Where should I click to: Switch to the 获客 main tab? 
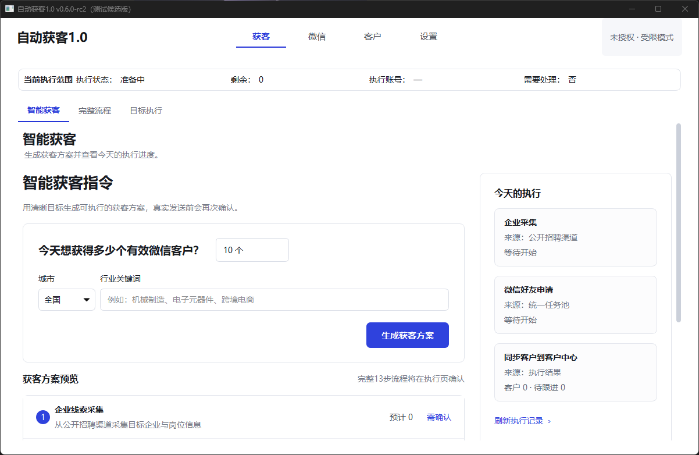261,37
